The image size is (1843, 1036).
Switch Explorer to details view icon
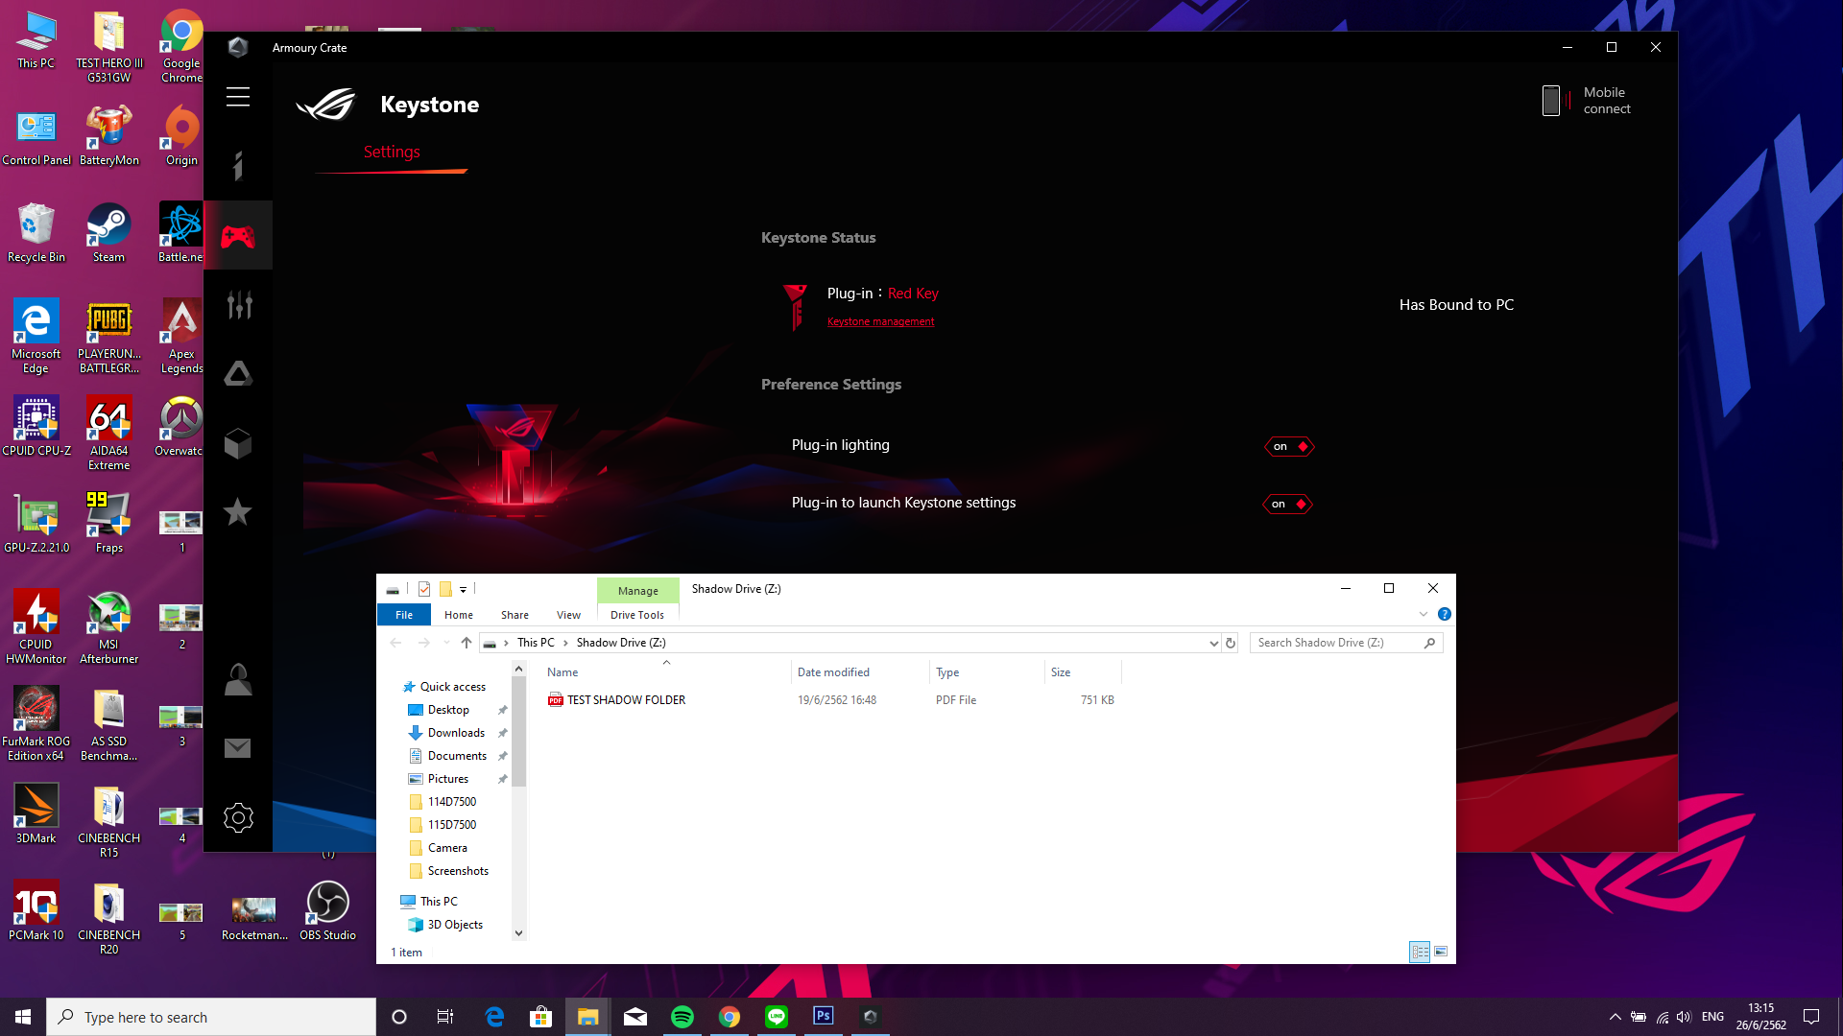pos(1420,952)
